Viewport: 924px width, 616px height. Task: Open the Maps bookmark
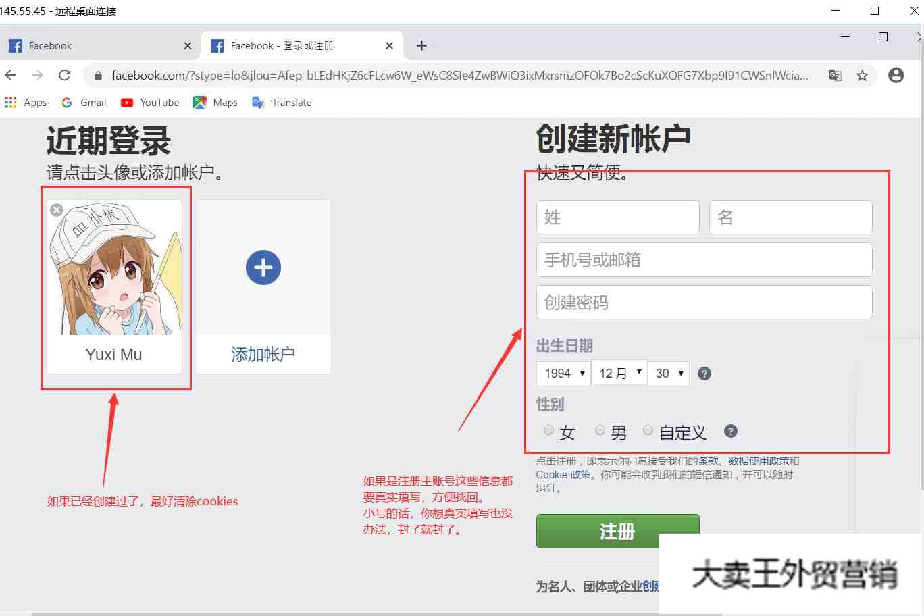[215, 102]
